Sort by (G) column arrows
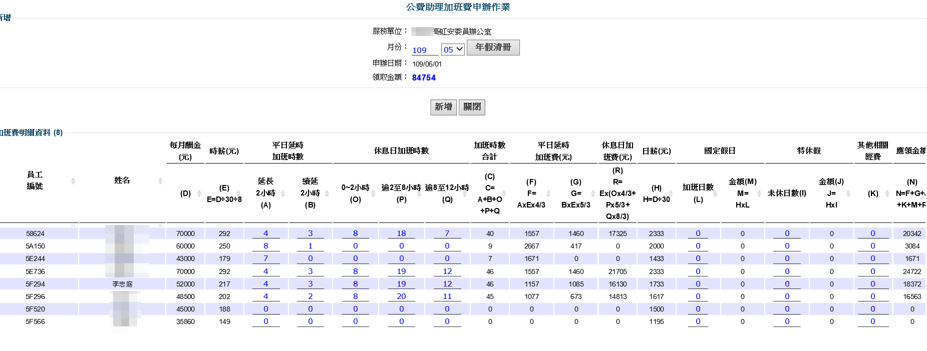 pos(593,193)
